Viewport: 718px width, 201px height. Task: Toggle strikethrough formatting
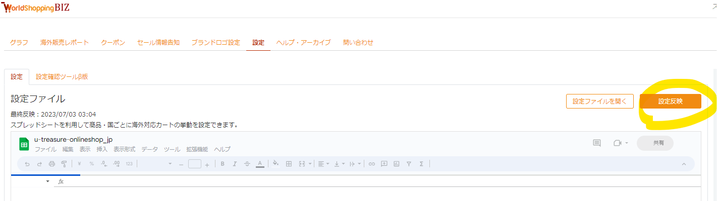pos(247,164)
